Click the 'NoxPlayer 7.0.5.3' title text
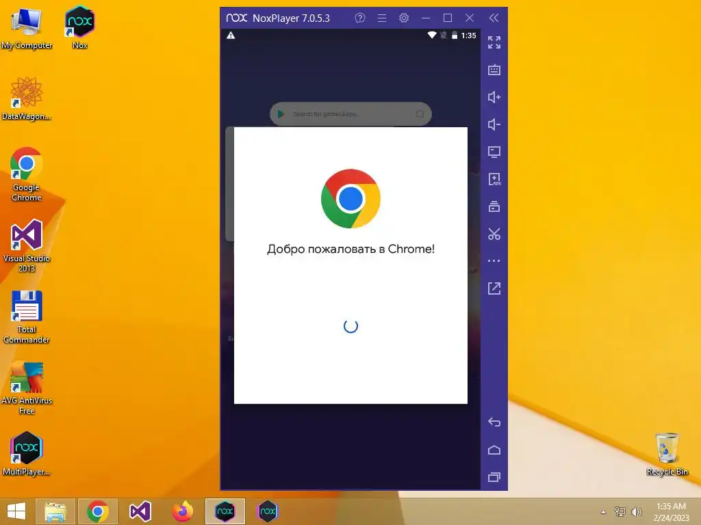701x525 pixels. tap(291, 18)
